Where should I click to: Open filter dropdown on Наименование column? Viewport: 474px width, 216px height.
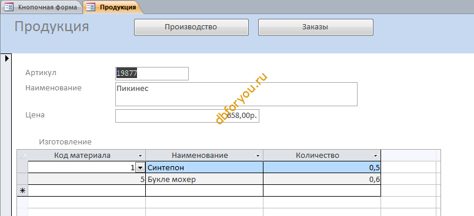[258, 156]
